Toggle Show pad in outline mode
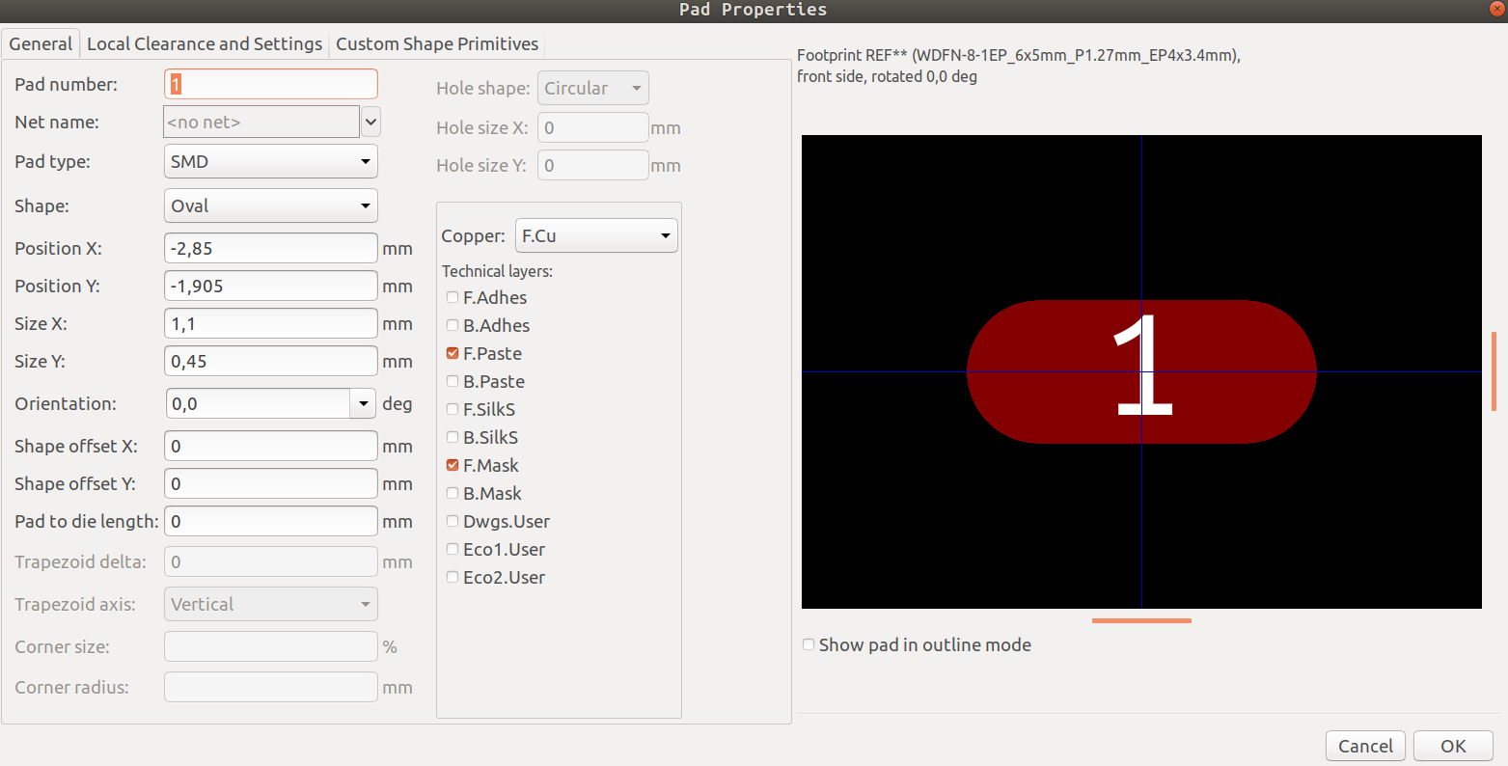 [x=809, y=644]
